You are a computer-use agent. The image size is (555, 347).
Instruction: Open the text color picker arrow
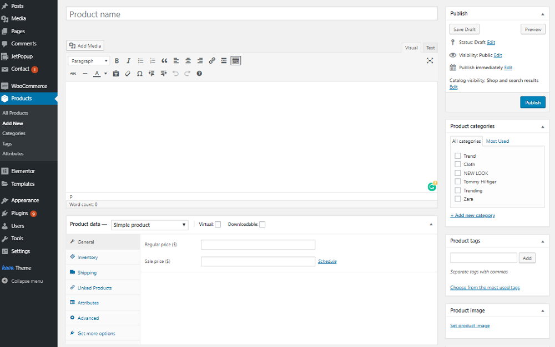coord(105,74)
